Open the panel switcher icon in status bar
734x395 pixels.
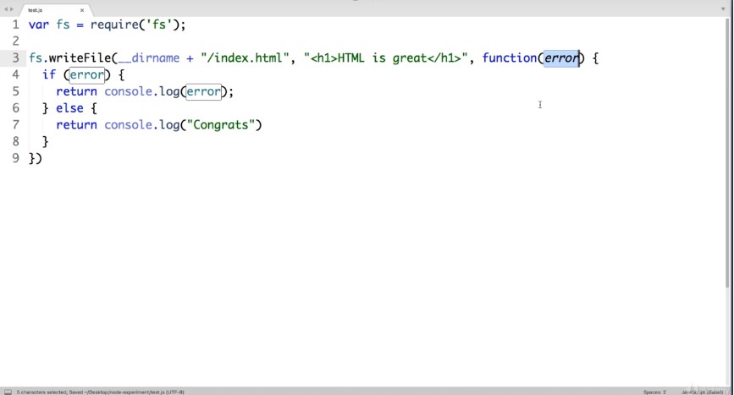(x=7, y=392)
